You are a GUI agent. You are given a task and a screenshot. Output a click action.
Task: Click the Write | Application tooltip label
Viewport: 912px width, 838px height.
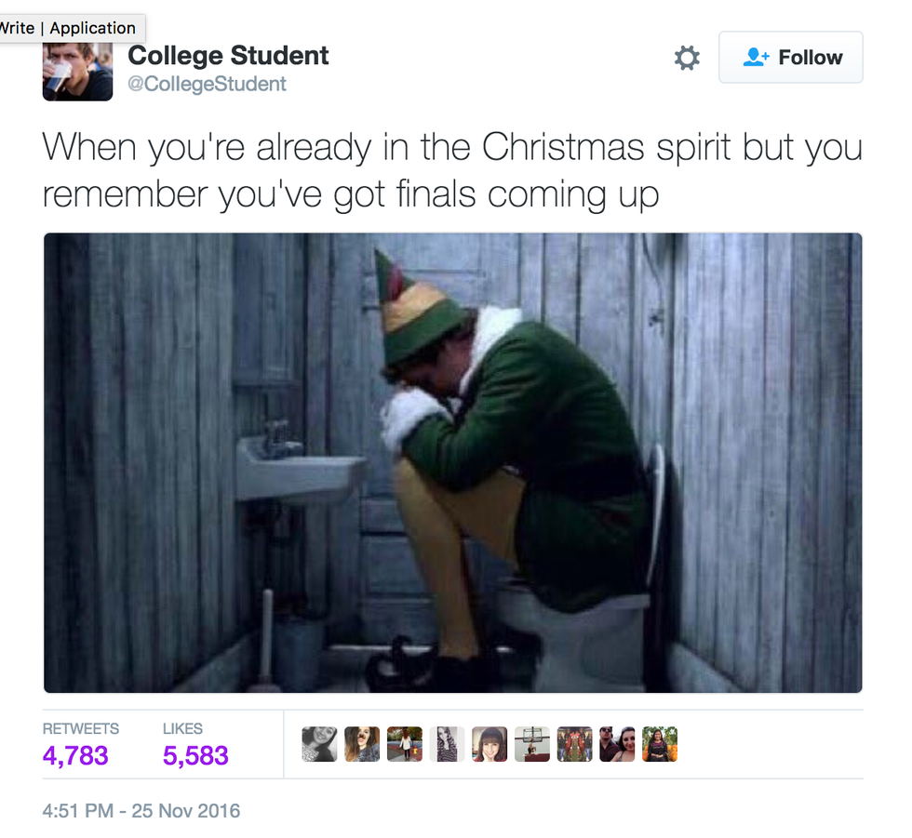tap(70, 28)
